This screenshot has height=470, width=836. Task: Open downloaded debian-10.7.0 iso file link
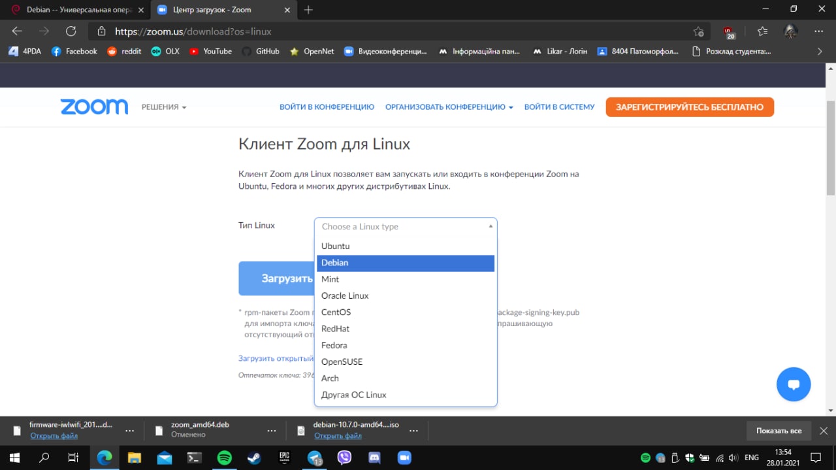338,435
